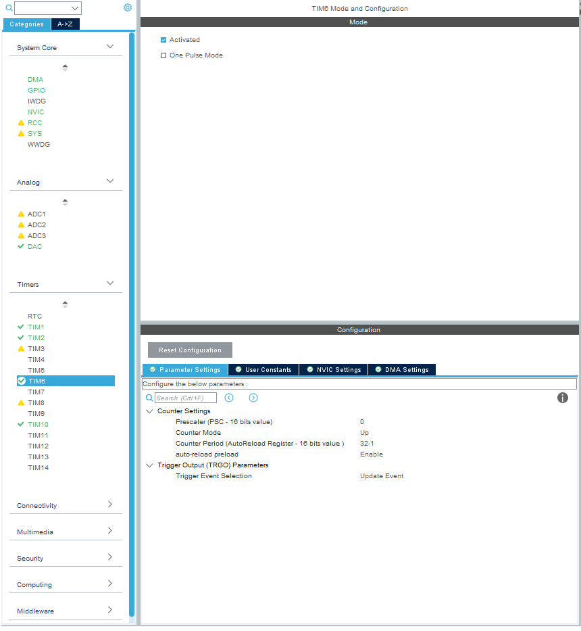Click the search magnifier icon in categories panel
Screen dimensions: 581x631
(x=9, y=7)
